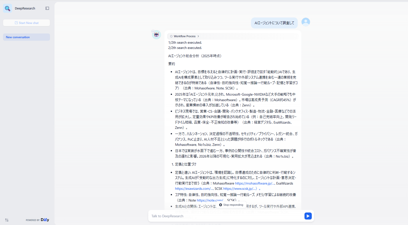The height and width of the screenshot is (225, 408).
Task: Click the robot assistant avatar
Action: coord(156,35)
